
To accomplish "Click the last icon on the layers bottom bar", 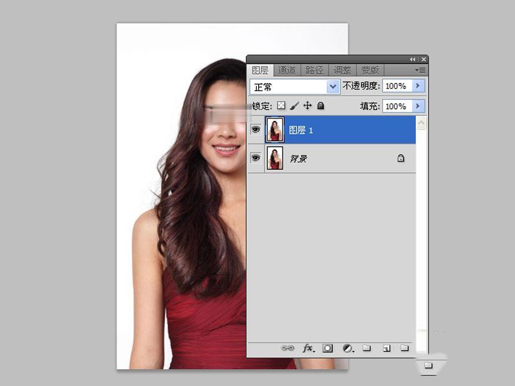I will (405, 348).
